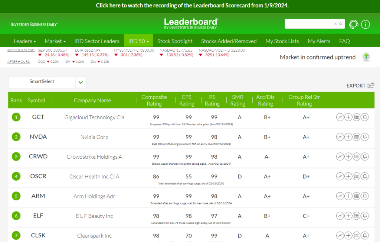Set alert bell for ELF
The width and height of the screenshot is (380, 242).
click(365, 216)
